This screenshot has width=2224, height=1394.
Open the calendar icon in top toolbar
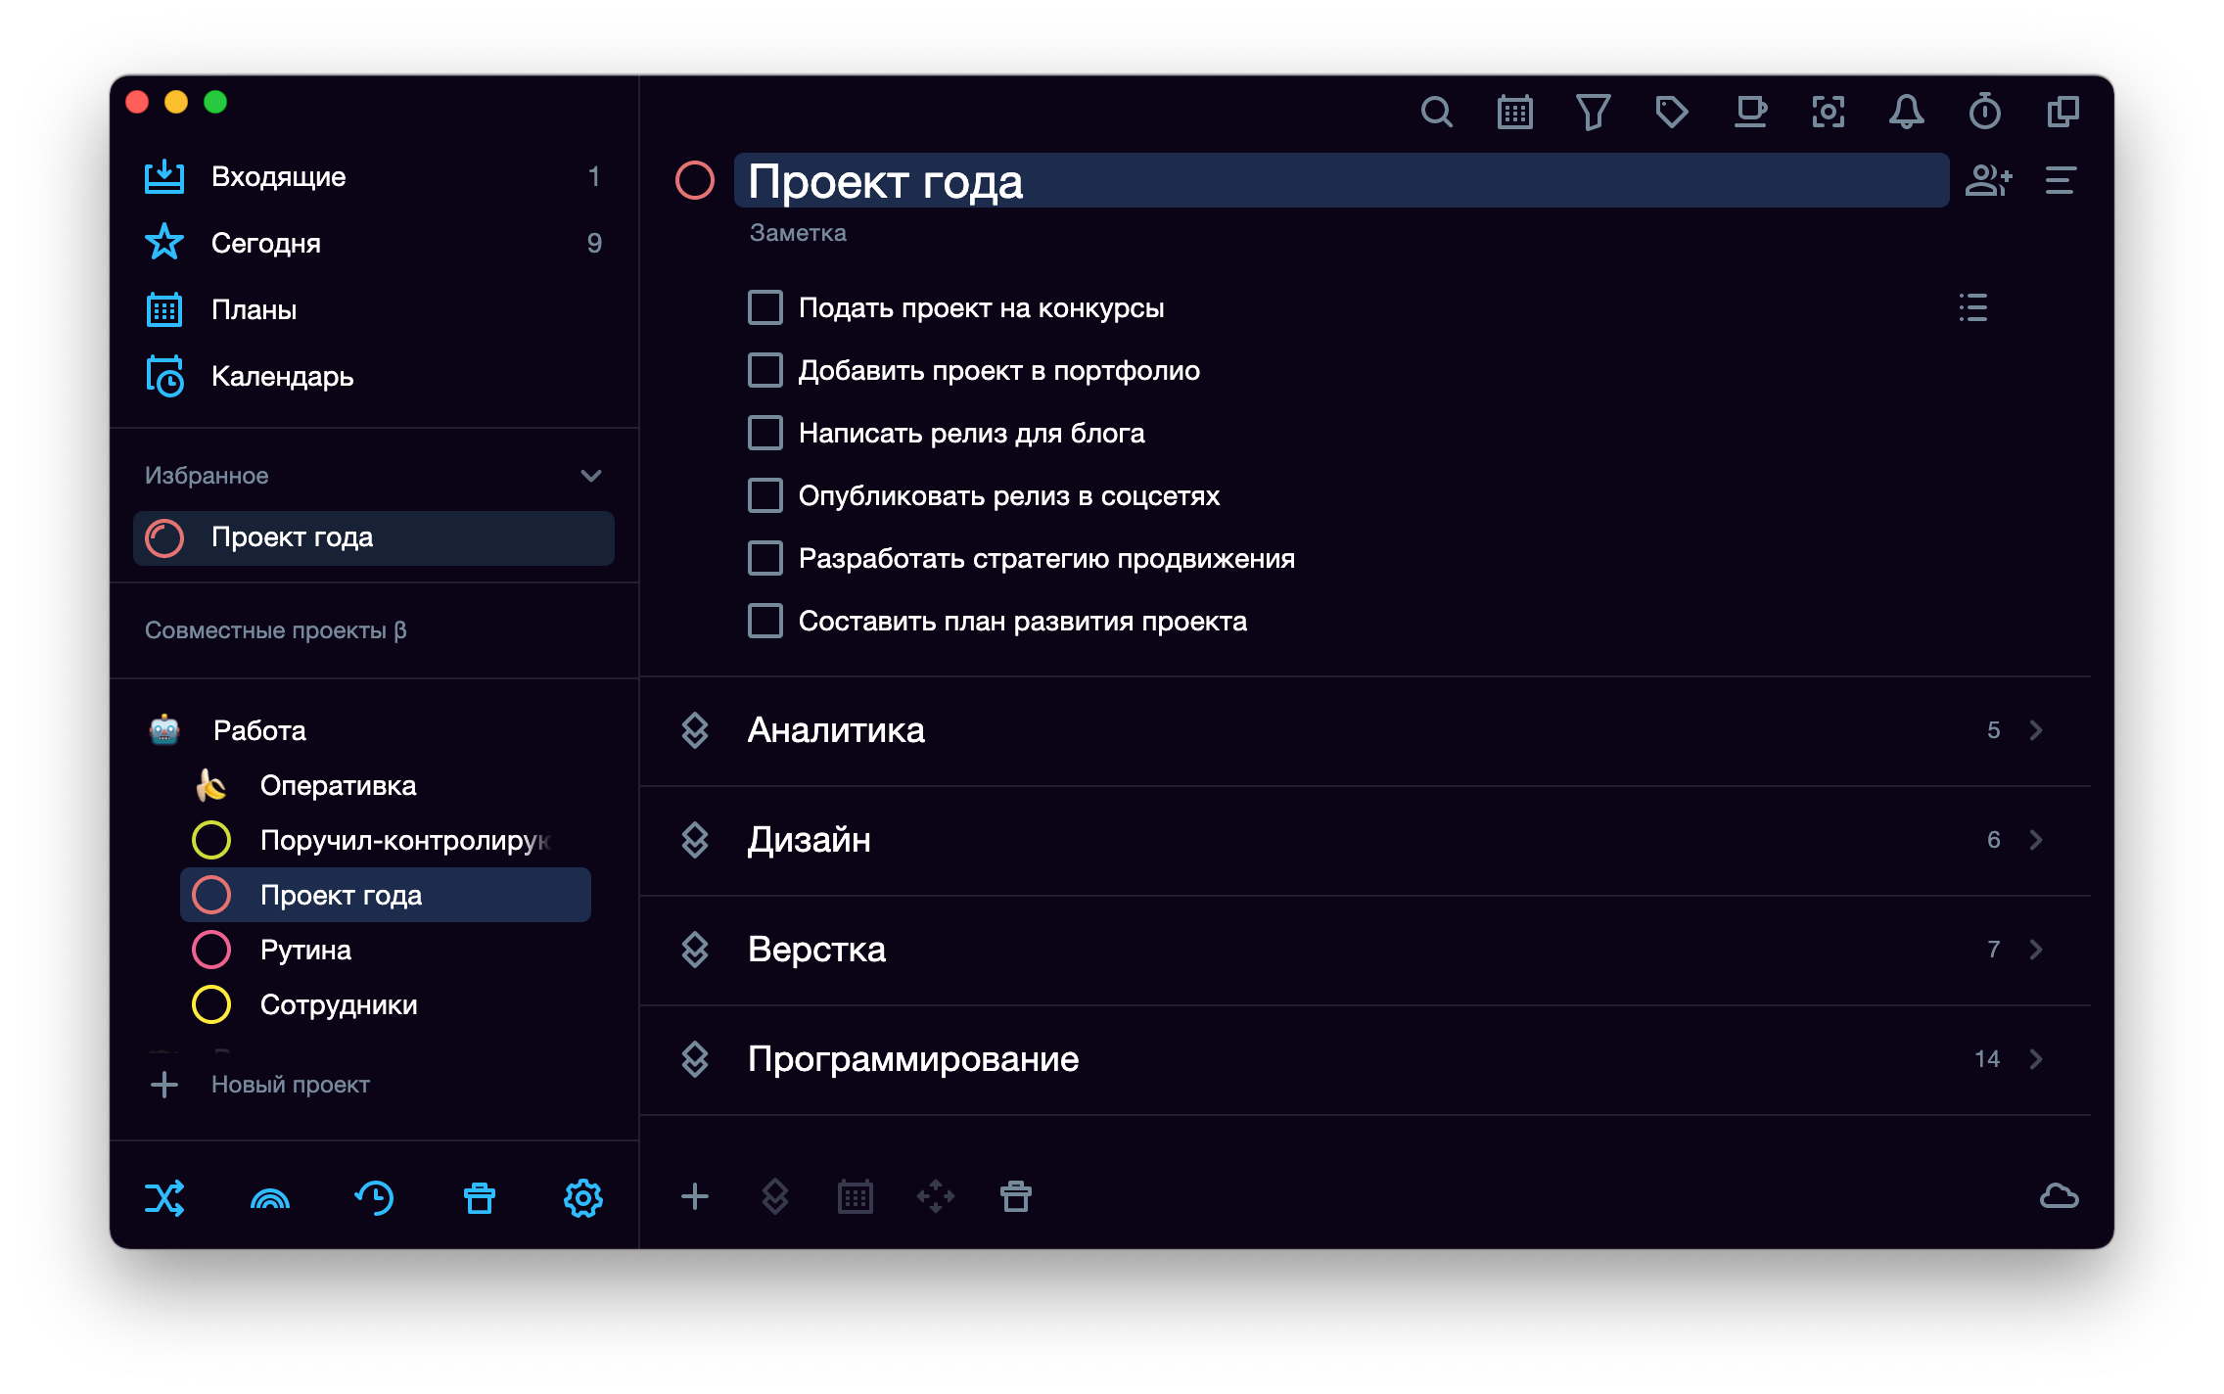1514,113
